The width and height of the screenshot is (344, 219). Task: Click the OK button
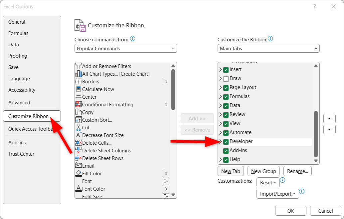click(x=291, y=211)
